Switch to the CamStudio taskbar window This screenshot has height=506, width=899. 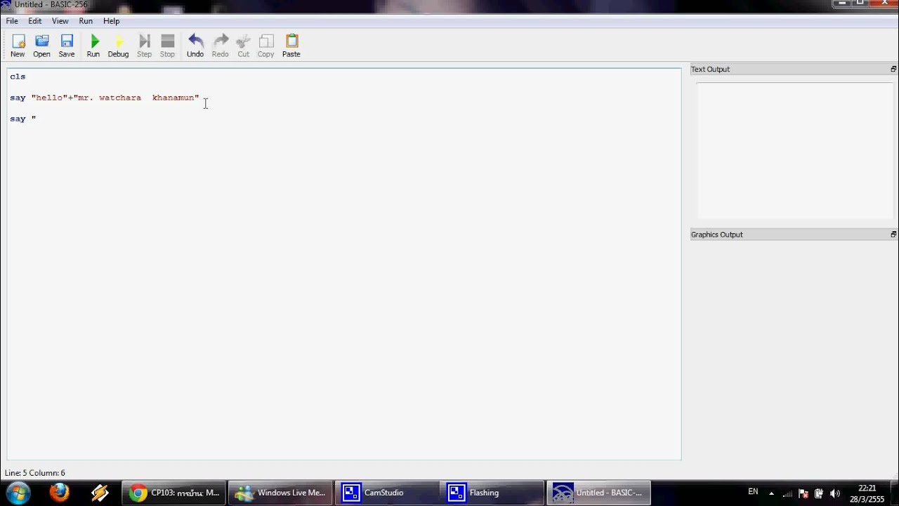pyautogui.click(x=387, y=493)
